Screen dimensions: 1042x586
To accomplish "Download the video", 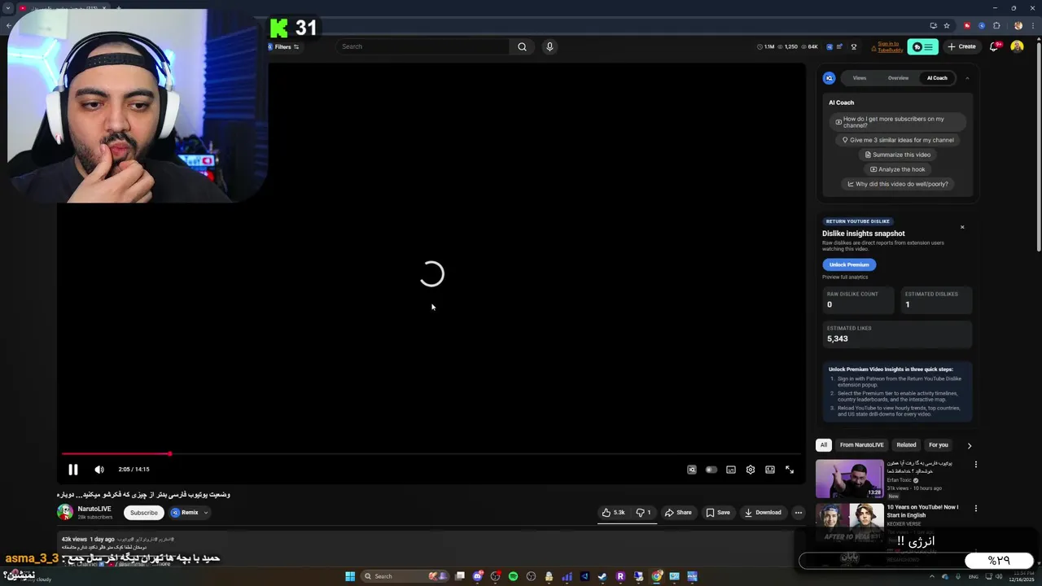I will coord(763,513).
